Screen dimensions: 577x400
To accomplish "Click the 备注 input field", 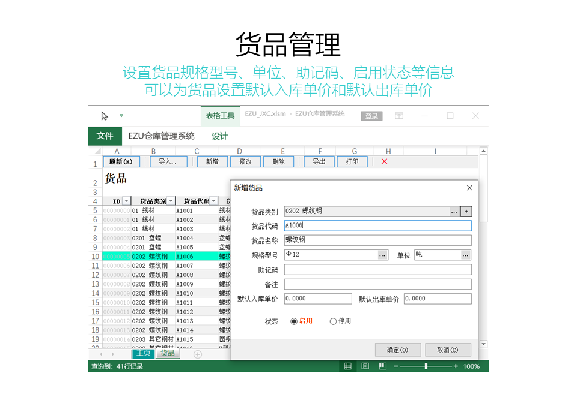I will point(378,284).
